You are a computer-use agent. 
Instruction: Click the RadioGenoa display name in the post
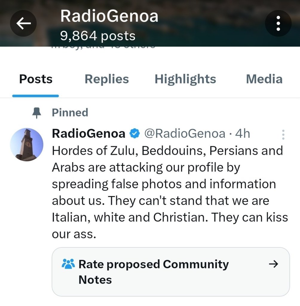(88, 134)
